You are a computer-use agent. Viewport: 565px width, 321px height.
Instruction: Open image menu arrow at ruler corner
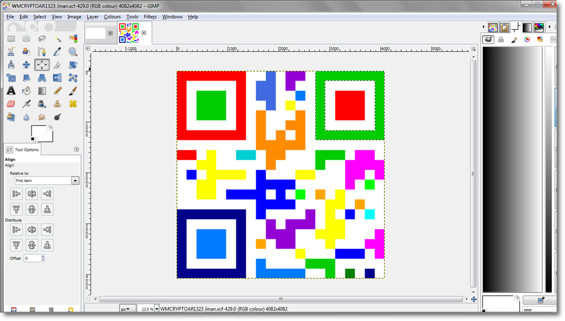tap(88, 48)
